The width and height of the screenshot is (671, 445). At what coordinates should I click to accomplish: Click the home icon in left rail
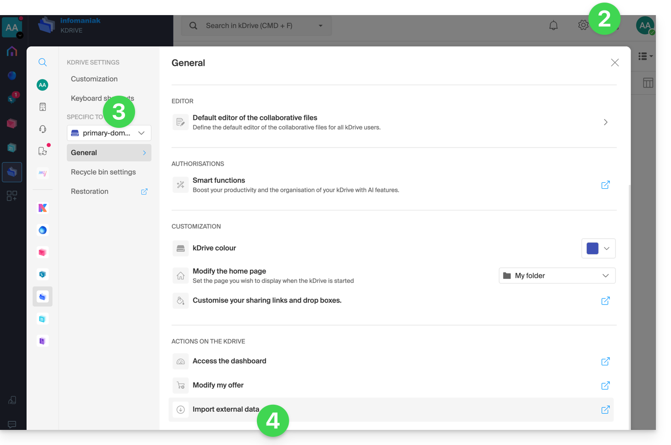point(12,51)
